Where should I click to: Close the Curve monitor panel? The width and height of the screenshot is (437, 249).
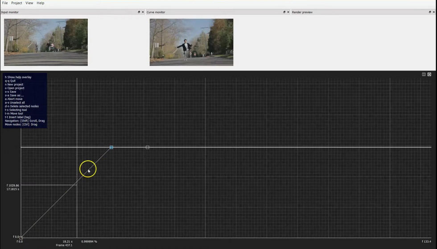(289, 12)
